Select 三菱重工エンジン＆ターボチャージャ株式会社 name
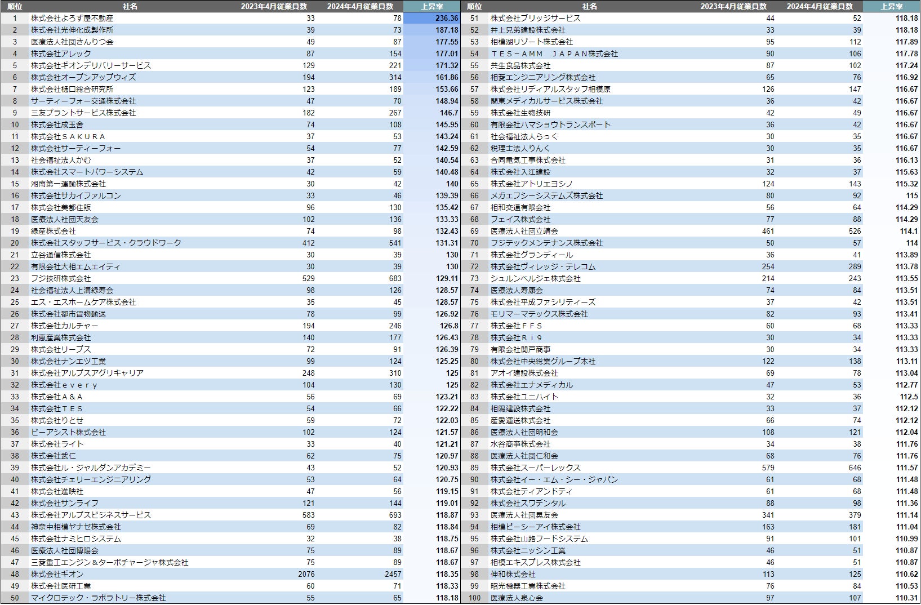Image resolution: width=921 pixels, height=605 pixels. point(110,562)
